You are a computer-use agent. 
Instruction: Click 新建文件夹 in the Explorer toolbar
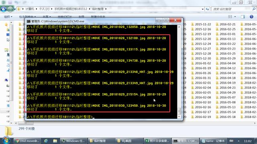[98, 17]
